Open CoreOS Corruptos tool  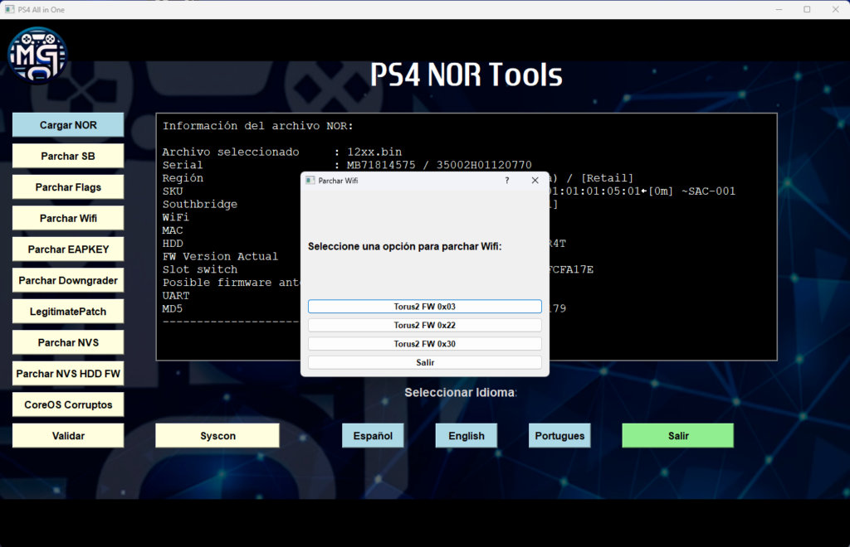[x=68, y=404]
